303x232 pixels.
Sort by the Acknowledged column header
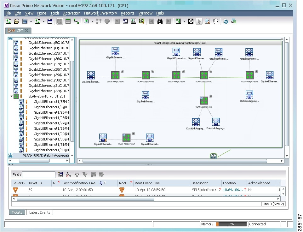(262, 183)
